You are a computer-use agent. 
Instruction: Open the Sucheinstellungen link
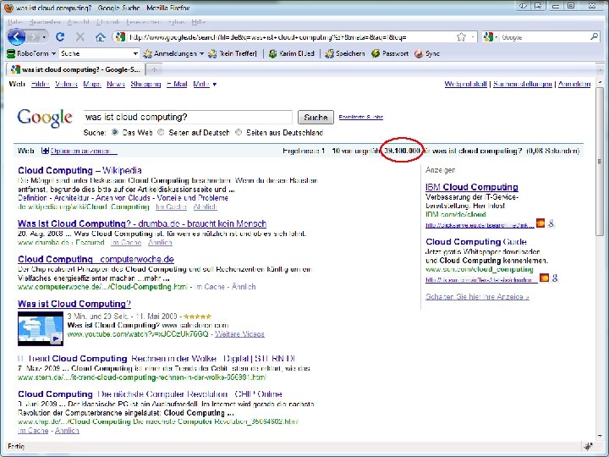click(523, 84)
